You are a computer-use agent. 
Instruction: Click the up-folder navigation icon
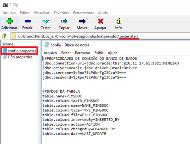point(4,36)
